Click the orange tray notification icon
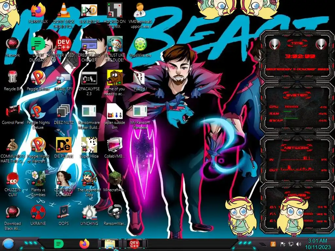Screen dimensions: 335x251 click(273, 244)
